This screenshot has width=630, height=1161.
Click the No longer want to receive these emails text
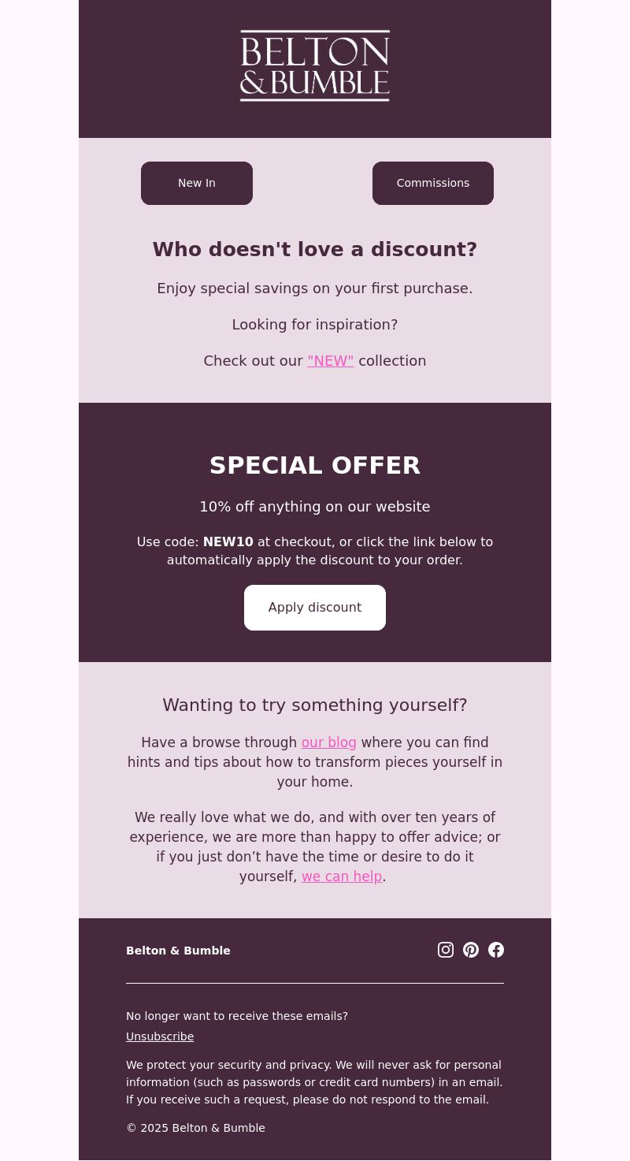237,1016
